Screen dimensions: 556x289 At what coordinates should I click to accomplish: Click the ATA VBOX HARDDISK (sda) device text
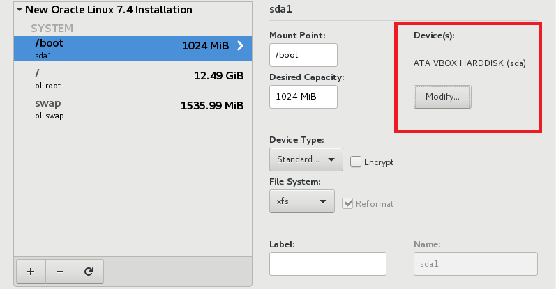[469, 63]
